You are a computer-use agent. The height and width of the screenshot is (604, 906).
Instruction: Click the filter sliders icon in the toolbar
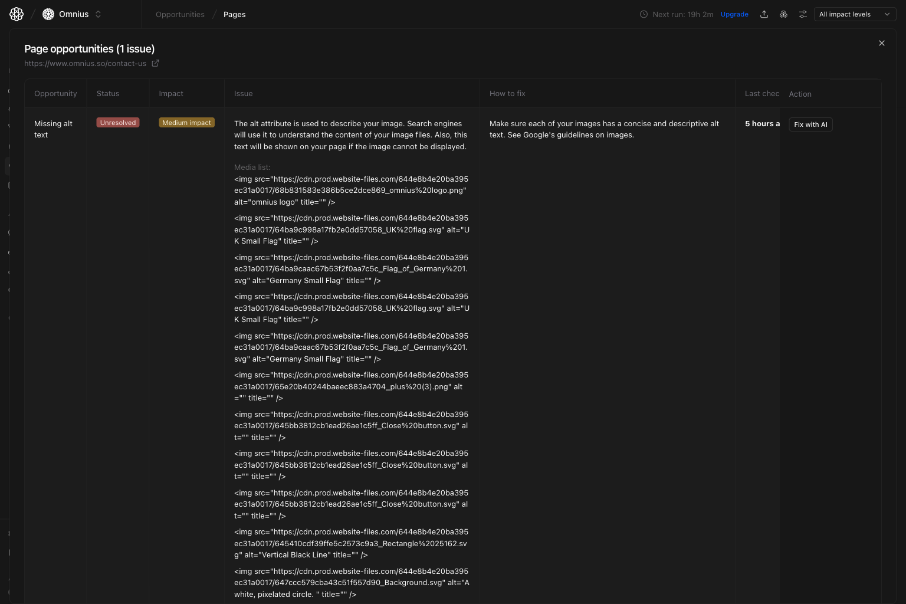tap(803, 14)
